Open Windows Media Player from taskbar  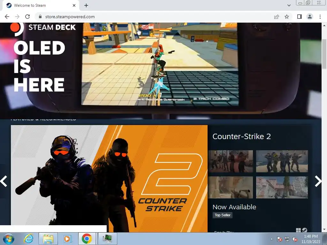coord(67,239)
